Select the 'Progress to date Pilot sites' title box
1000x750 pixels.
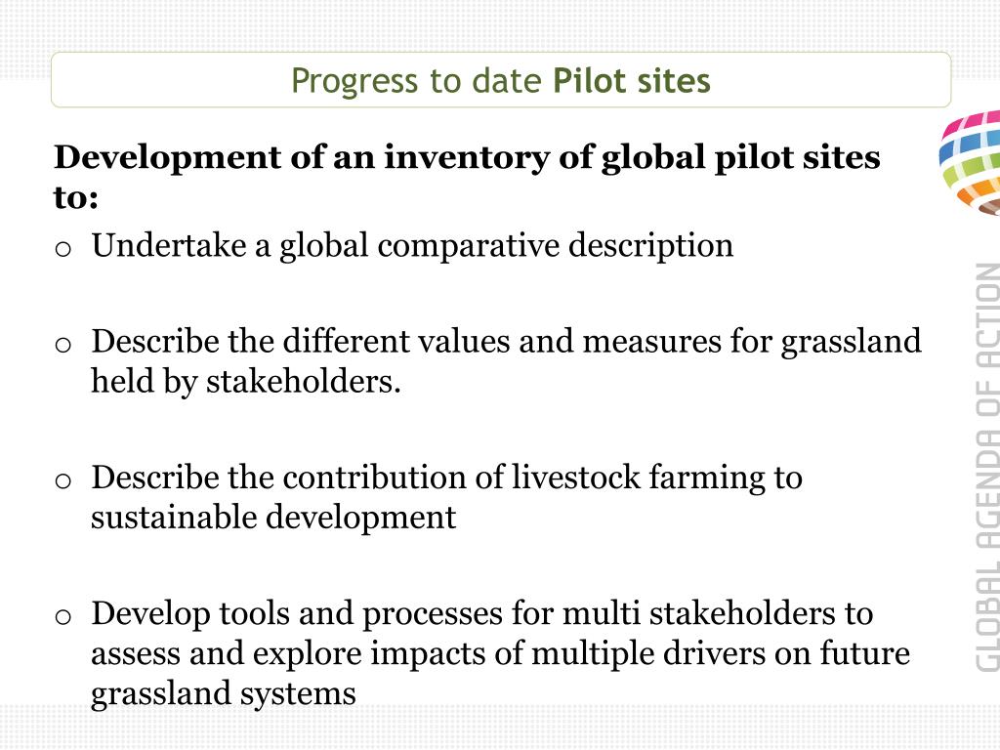click(x=501, y=80)
